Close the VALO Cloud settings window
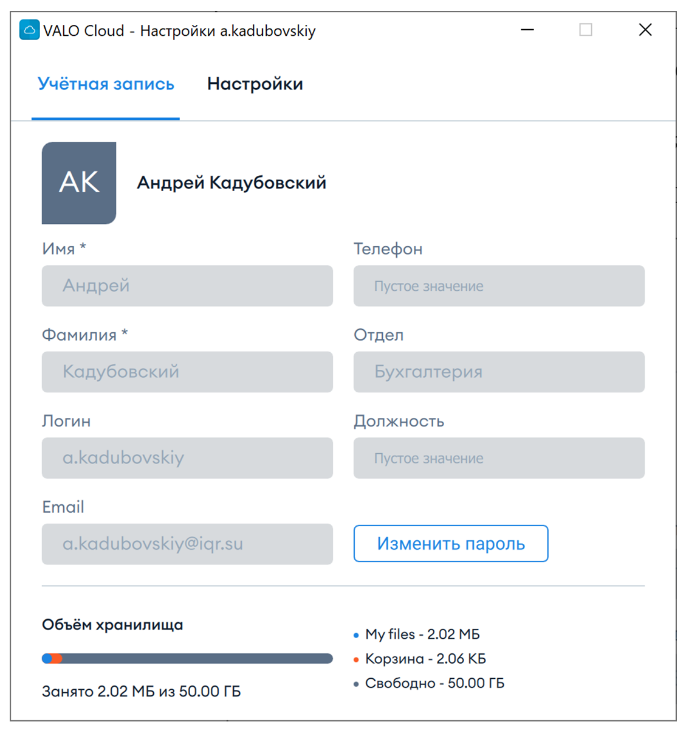This screenshot has width=686, height=733. tap(645, 30)
